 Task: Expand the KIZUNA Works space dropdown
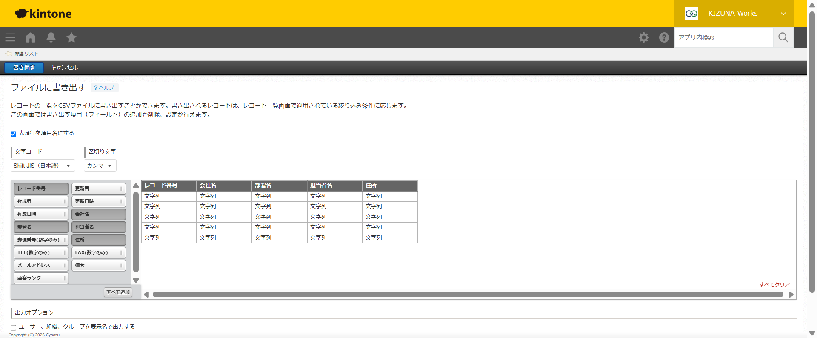coord(783,14)
